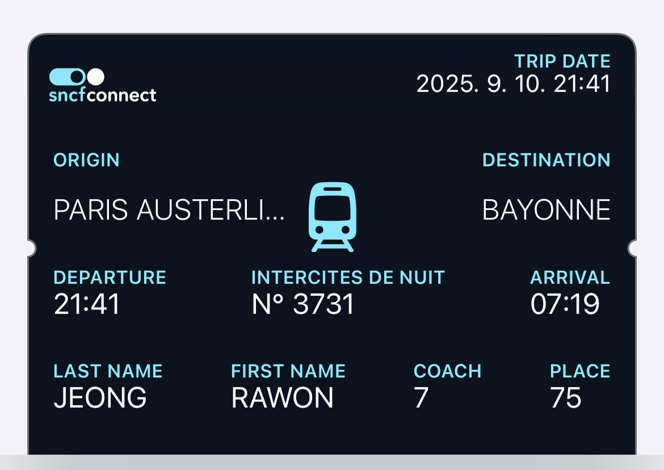Tap the train number N° 3731
664x470 pixels.
(302, 304)
